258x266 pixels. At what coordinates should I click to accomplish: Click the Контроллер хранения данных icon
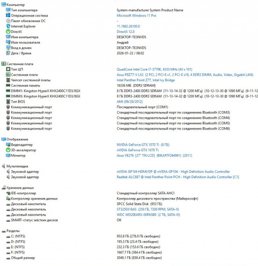coord(8,198)
